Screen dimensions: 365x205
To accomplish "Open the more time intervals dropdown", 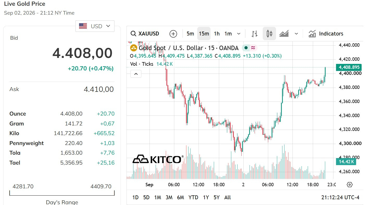I will point(239,34).
